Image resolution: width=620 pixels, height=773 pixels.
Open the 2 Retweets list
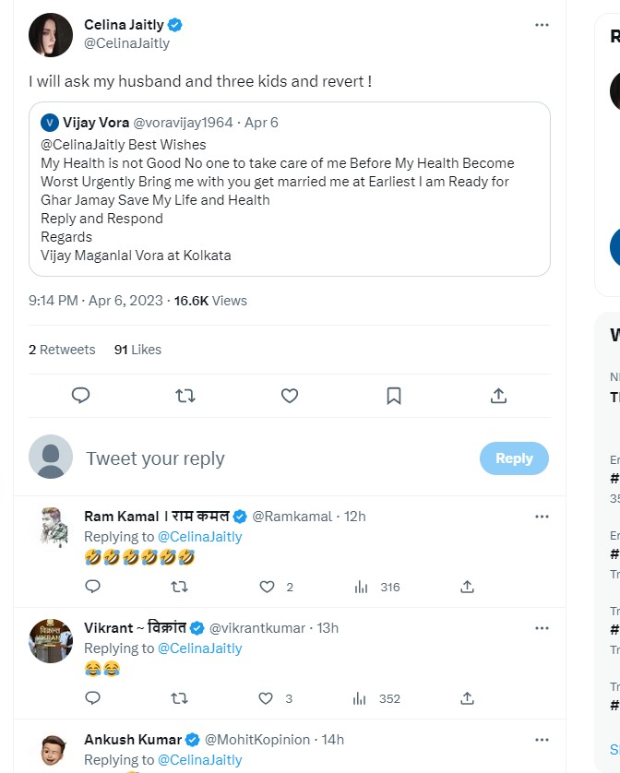pos(62,350)
